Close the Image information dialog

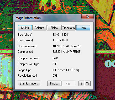coord(88,17)
